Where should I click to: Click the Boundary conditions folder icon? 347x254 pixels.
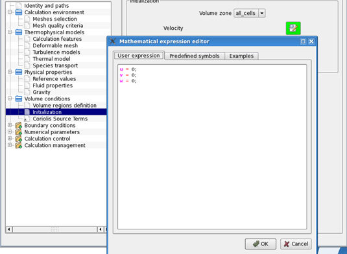pos(19,125)
